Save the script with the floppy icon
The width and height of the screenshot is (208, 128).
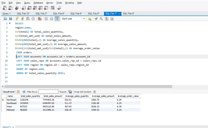(x=10, y=19)
